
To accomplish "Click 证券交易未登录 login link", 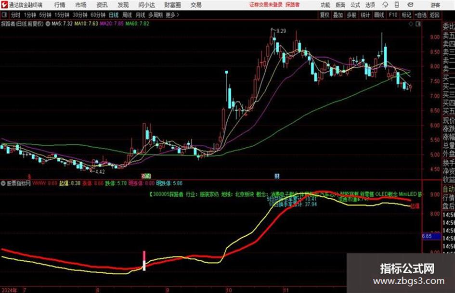I will [x=266, y=5].
